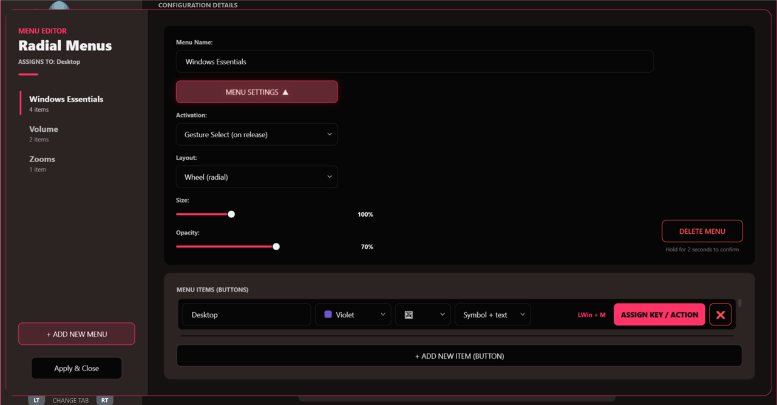777x405 pixels.
Task: Open the Activation dropdown
Action: point(257,134)
